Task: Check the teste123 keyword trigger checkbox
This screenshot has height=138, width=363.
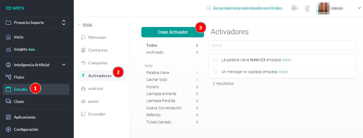Action: pyautogui.click(x=215, y=60)
